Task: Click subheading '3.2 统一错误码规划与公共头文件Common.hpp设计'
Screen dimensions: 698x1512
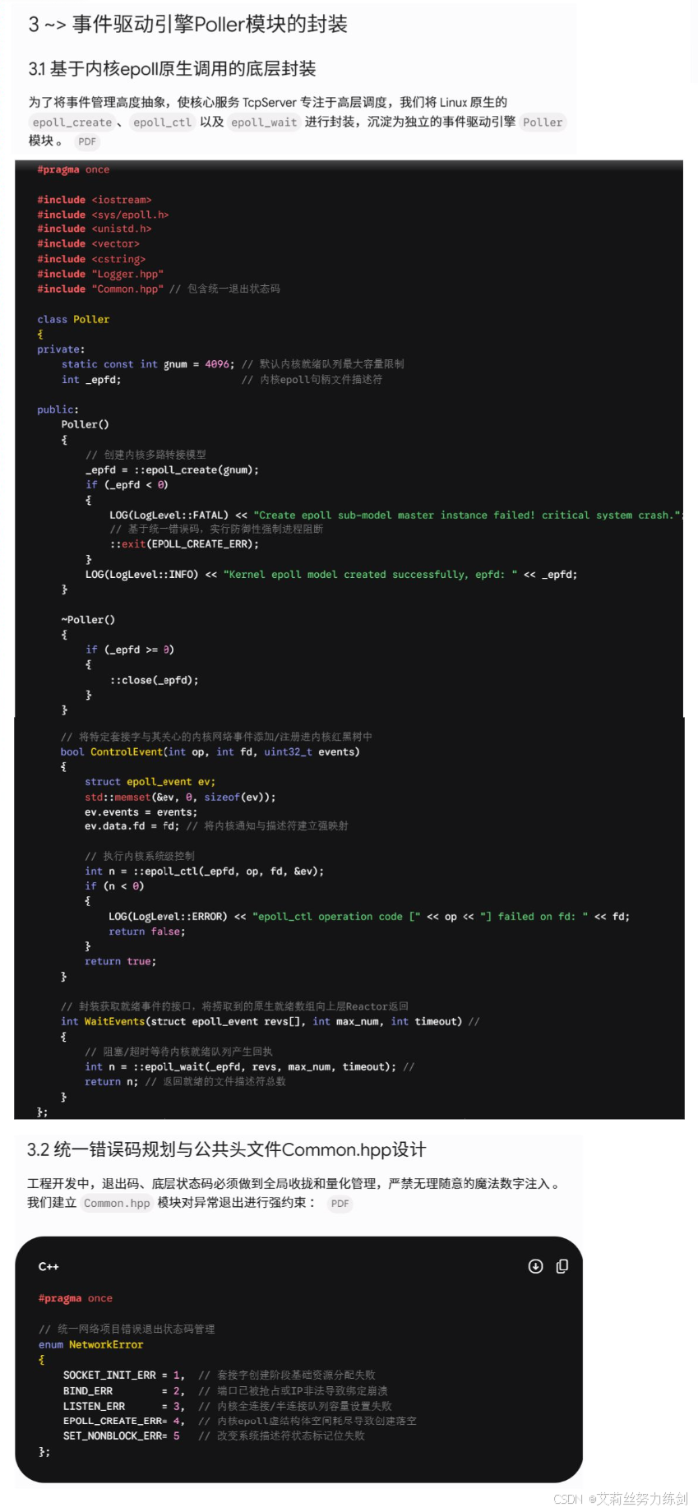Action: 226,1149
